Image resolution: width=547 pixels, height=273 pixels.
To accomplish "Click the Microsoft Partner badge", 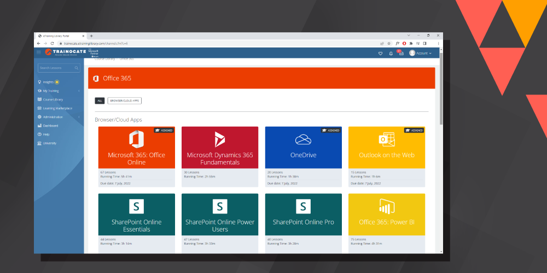I will (94, 52).
